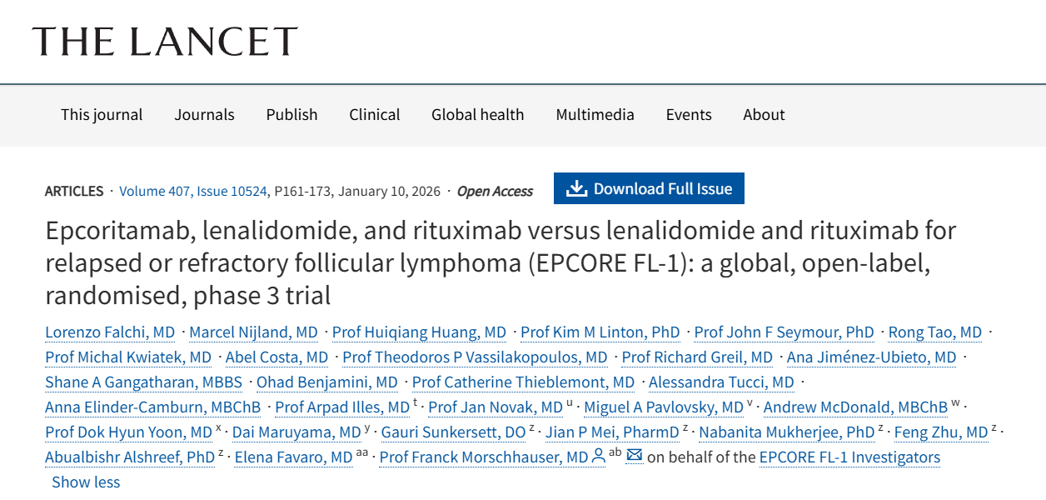The image size is (1046, 500).
Task: Open author Lorenzo Falchi, MD link
Action: [110, 332]
